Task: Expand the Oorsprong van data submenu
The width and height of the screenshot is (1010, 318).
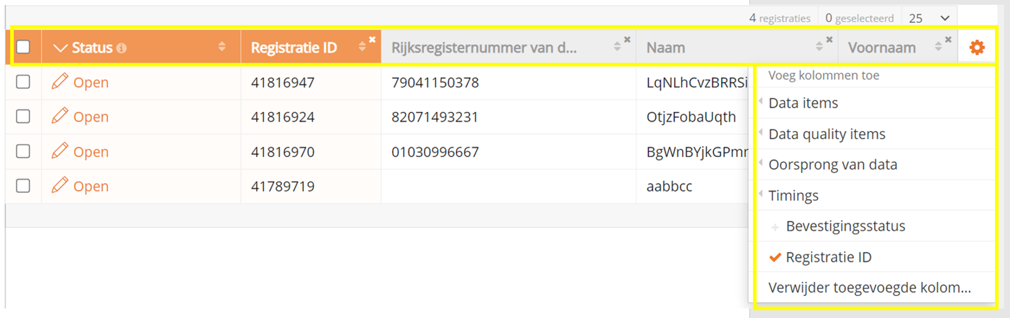Action: 833,164
